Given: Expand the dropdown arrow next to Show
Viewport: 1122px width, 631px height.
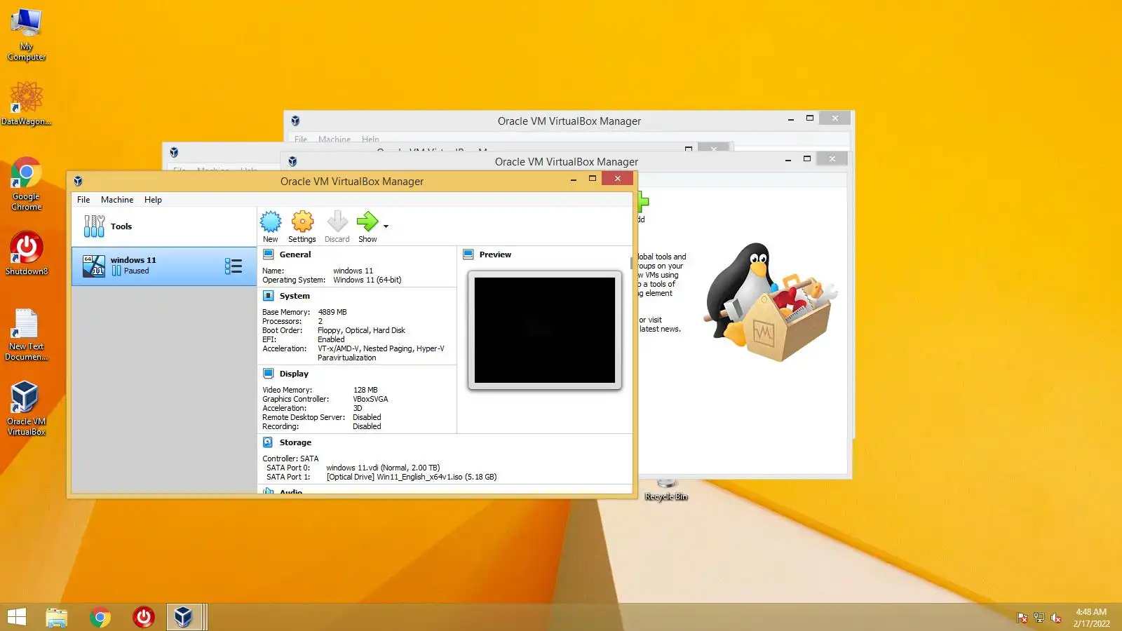Looking at the screenshot, I should (x=386, y=226).
